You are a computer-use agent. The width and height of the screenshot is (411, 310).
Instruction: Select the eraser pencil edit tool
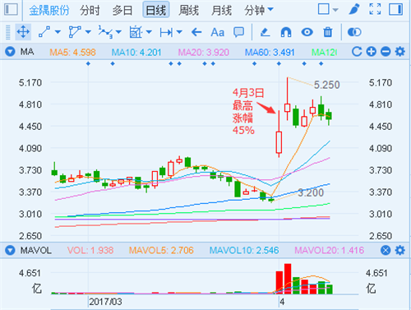(265, 32)
